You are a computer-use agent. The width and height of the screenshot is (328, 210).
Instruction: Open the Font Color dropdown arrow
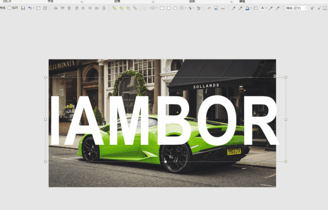pyautogui.click(x=266, y=8)
